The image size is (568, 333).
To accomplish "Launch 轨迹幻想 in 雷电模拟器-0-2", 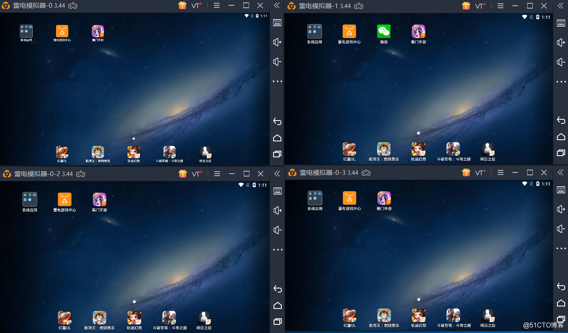I will coord(134,318).
